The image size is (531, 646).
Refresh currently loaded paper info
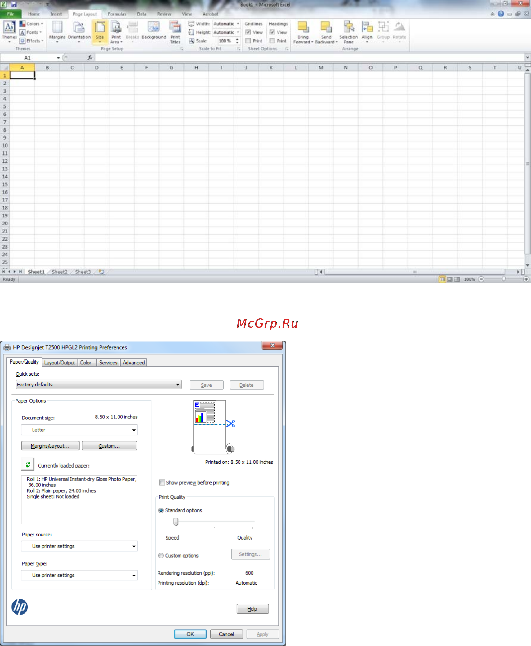point(28,464)
